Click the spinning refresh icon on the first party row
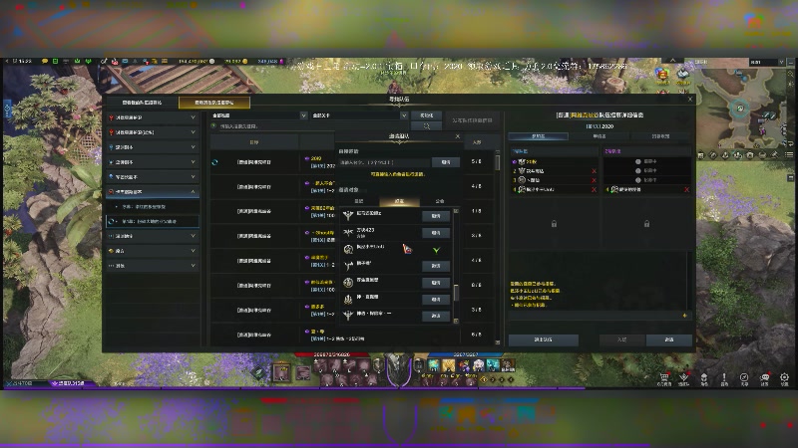The image size is (798, 448). click(214, 162)
